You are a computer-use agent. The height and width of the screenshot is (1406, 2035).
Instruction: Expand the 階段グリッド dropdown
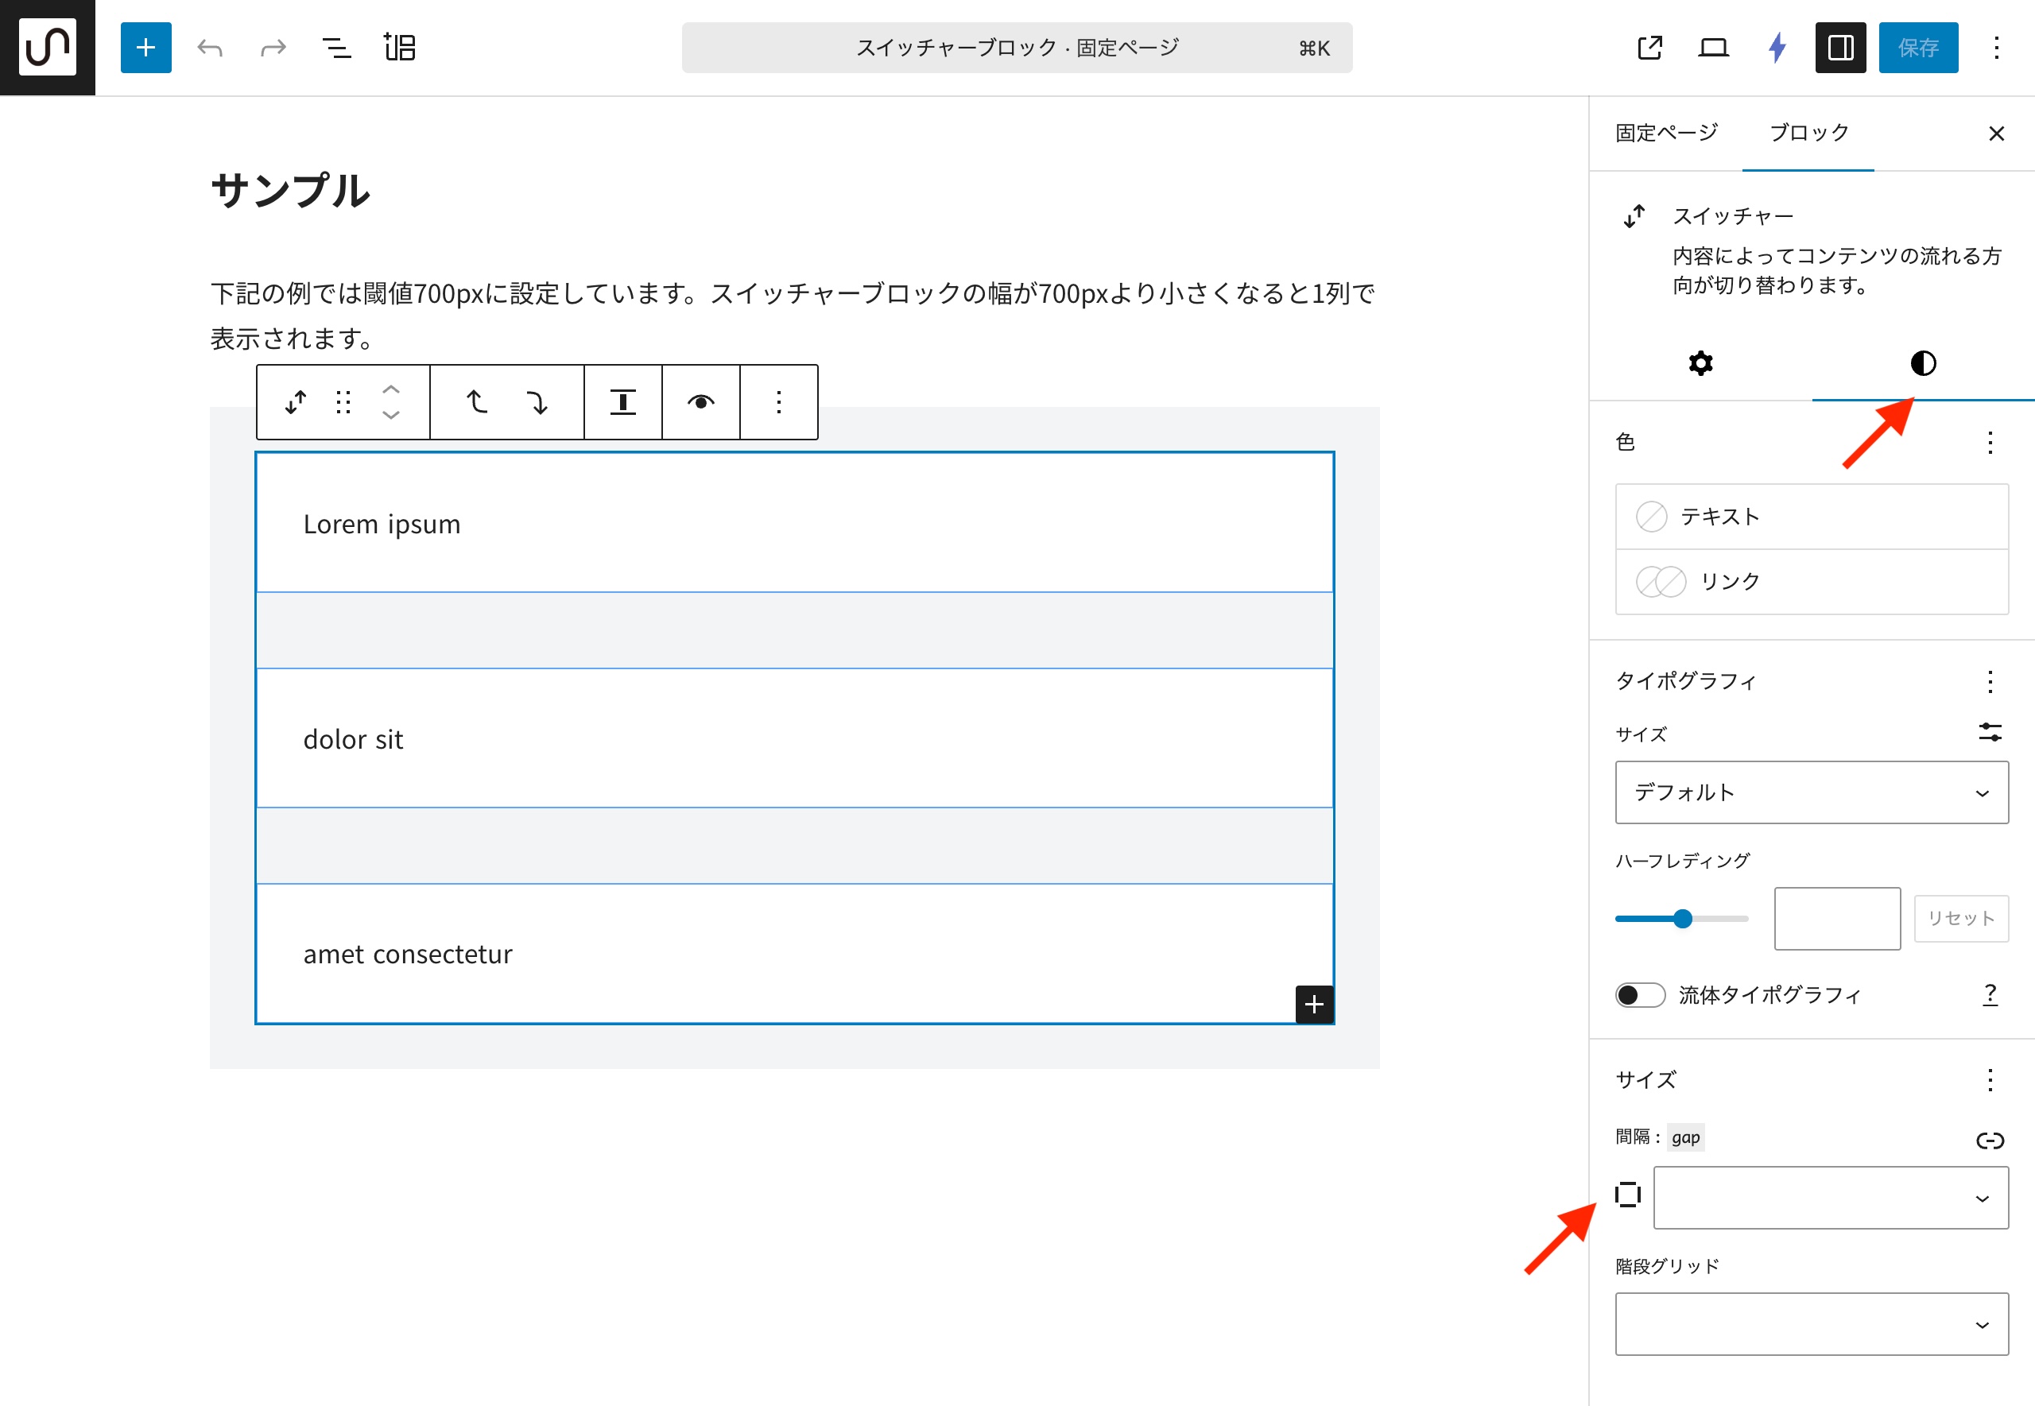click(1812, 1323)
